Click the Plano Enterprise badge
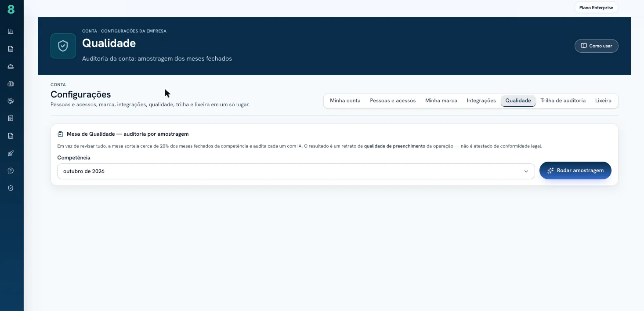Viewport: 644px width, 311px height. 596,7
